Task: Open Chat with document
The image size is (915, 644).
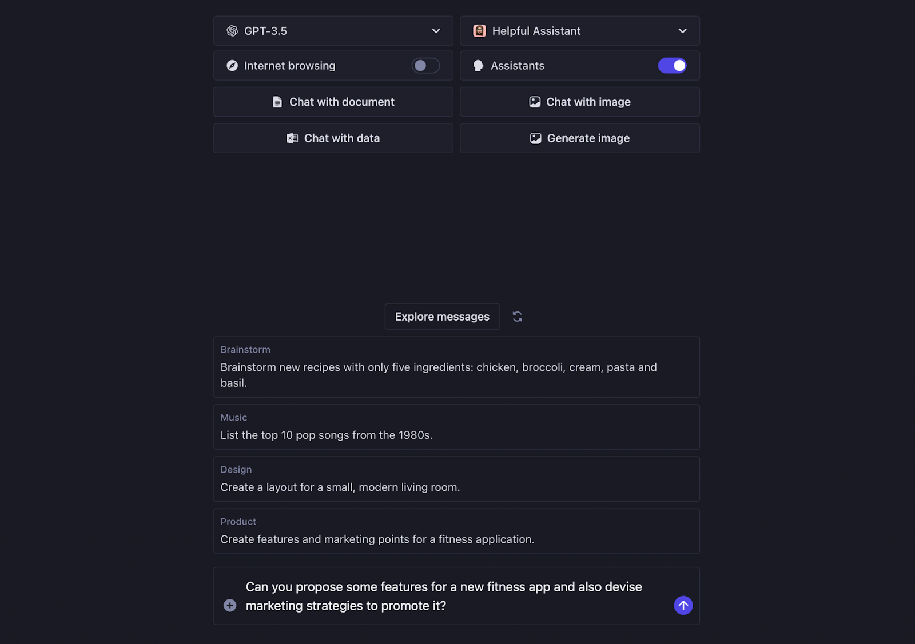Action: pos(333,102)
